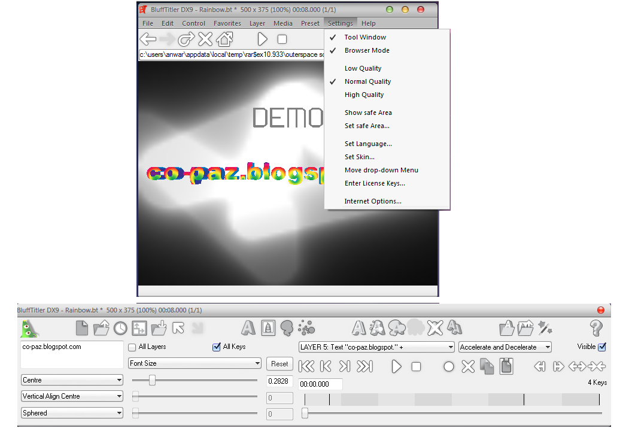Toggle the Visible layer checkbox
This screenshot has width=620, height=428.
pyautogui.click(x=602, y=347)
